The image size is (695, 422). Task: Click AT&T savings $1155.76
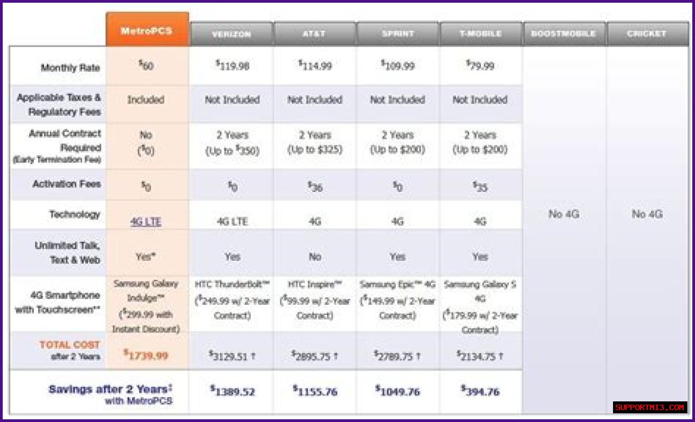point(315,391)
